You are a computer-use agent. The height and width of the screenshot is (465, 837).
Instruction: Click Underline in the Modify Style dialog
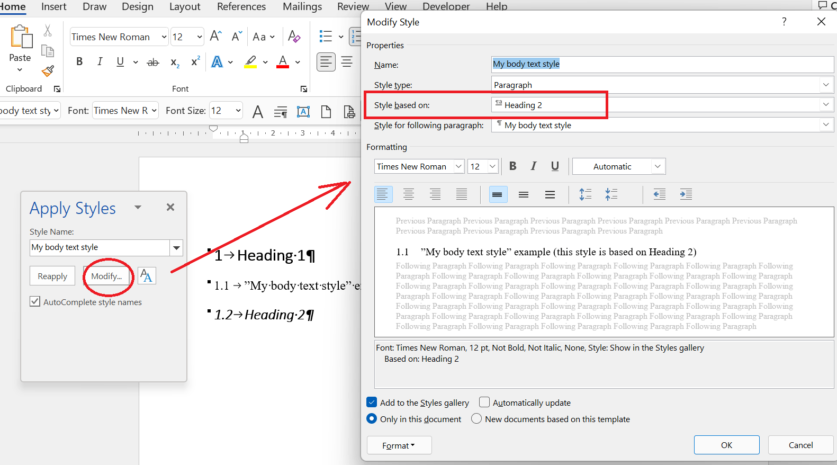pos(555,166)
